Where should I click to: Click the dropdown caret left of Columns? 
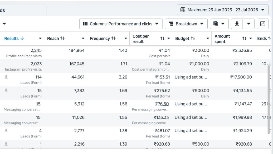coord(4,24)
